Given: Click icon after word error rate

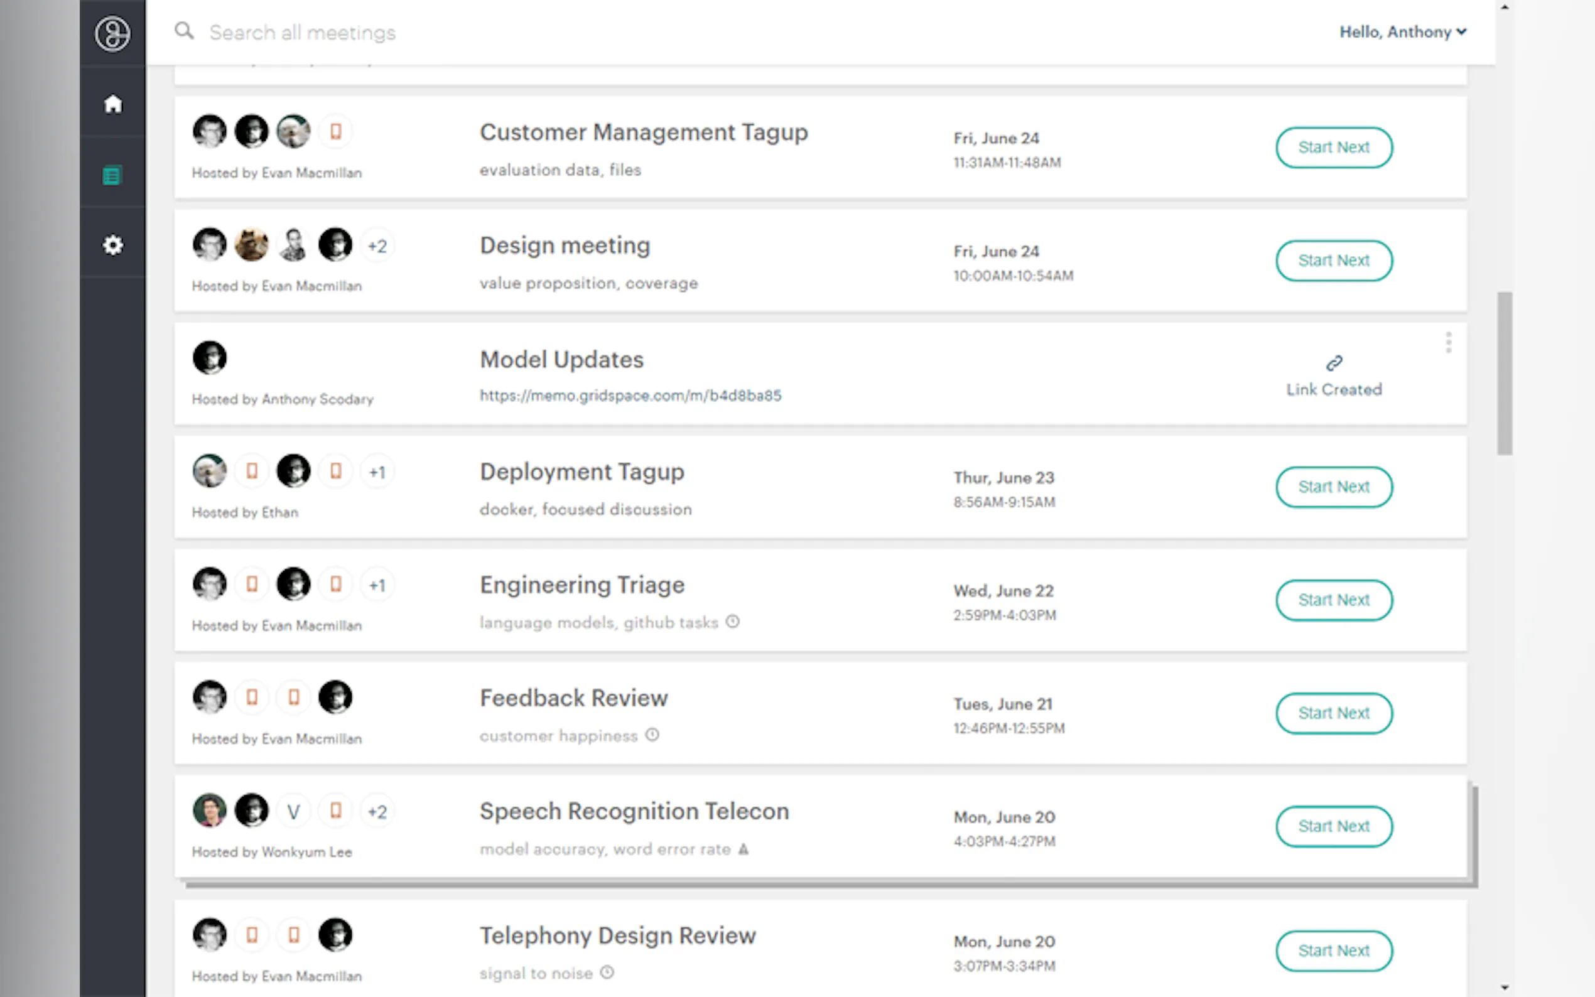Looking at the screenshot, I should (743, 849).
